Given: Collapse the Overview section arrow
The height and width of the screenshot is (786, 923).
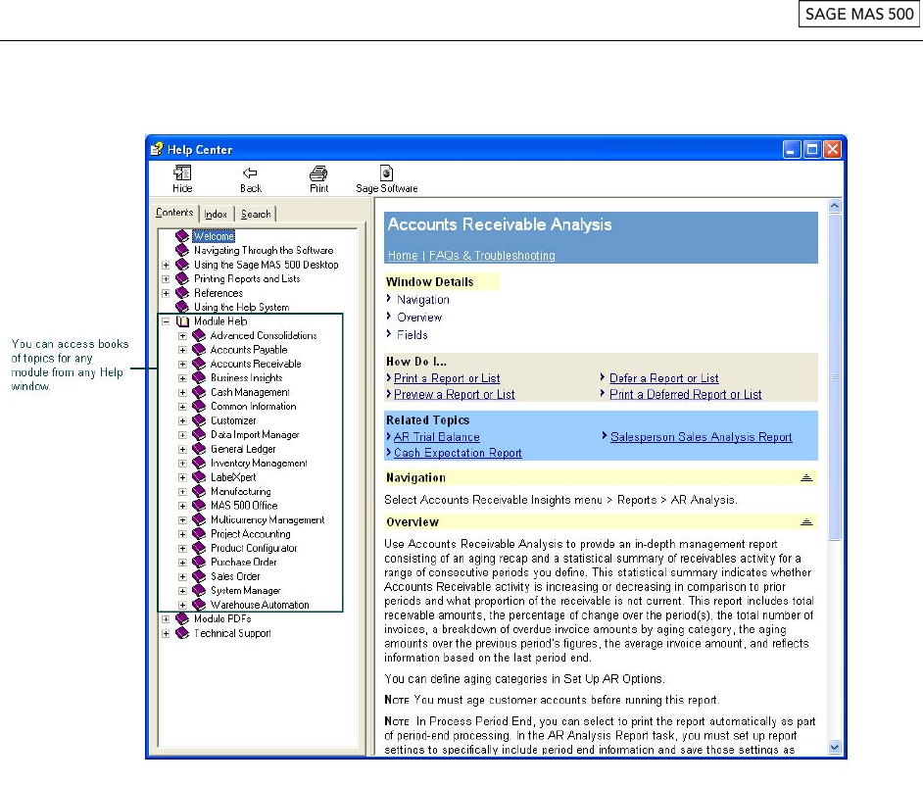Looking at the screenshot, I should pyautogui.click(x=806, y=522).
